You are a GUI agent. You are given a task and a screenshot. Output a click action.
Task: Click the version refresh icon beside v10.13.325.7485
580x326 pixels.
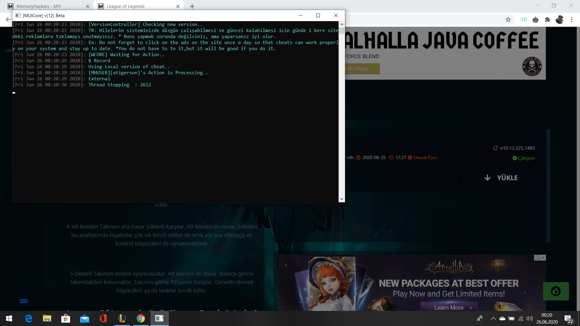pyautogui.click(x=495, y=148)
